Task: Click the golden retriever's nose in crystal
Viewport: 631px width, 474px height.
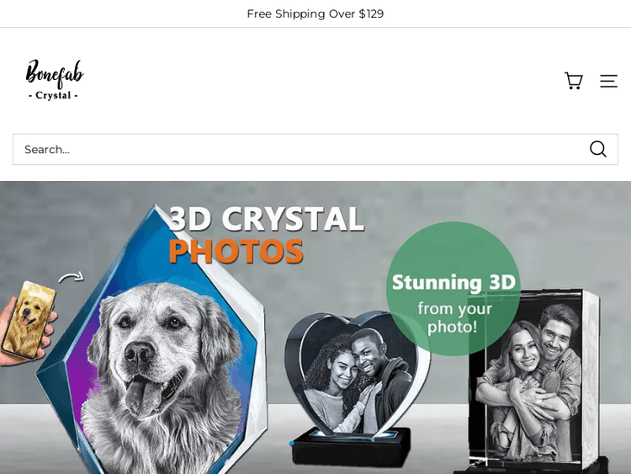Action: (138, 353)
